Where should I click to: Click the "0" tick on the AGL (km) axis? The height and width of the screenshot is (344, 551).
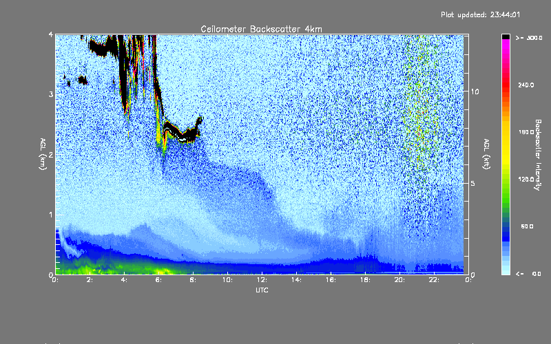point(51,275)
